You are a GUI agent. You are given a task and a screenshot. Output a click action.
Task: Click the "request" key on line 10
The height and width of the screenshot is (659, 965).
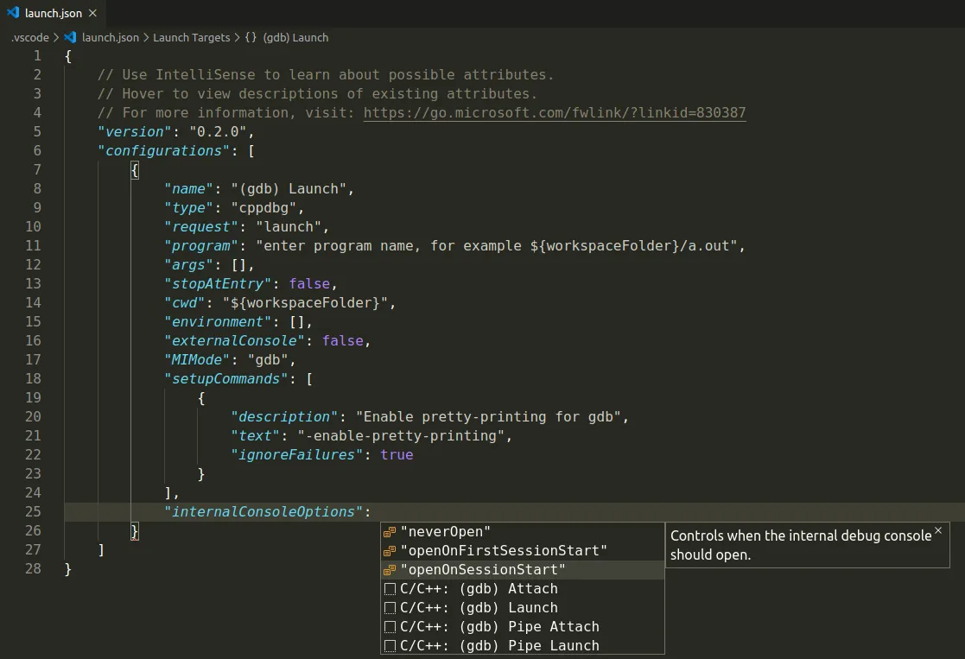tap(200, 227)
